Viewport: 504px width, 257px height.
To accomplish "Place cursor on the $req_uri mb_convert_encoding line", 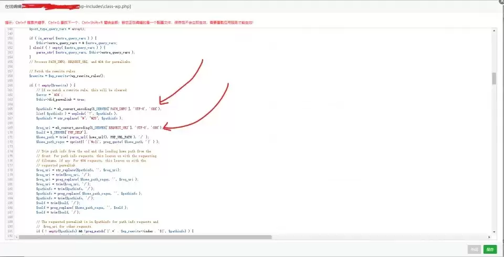I will click(x=100, y=127).
